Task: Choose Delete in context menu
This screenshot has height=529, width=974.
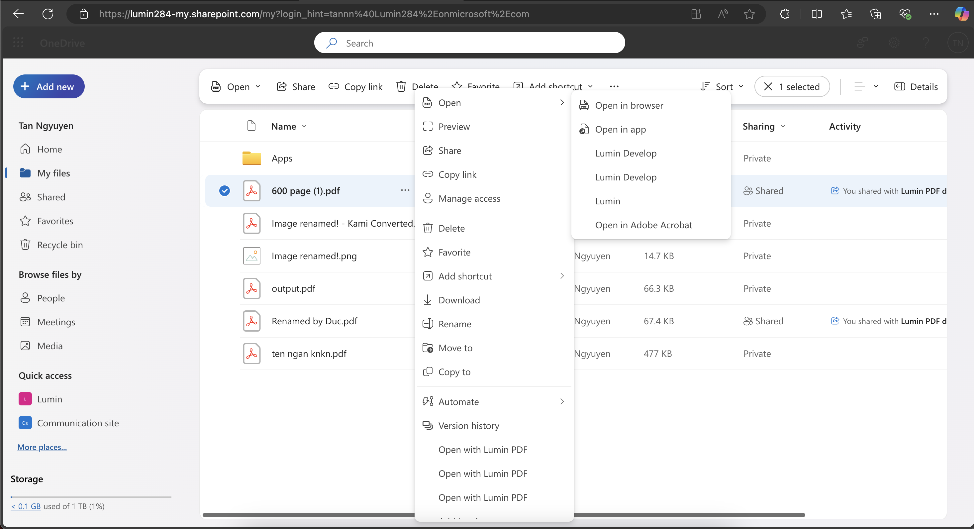Action: click(494, 228)
